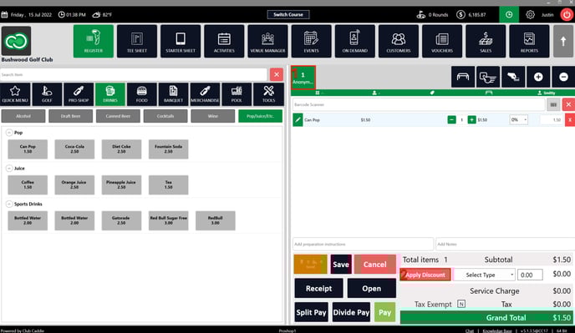
Task: Open the discount Select Type dropdown
Action: pyautogui.click(x=485, y=275)
